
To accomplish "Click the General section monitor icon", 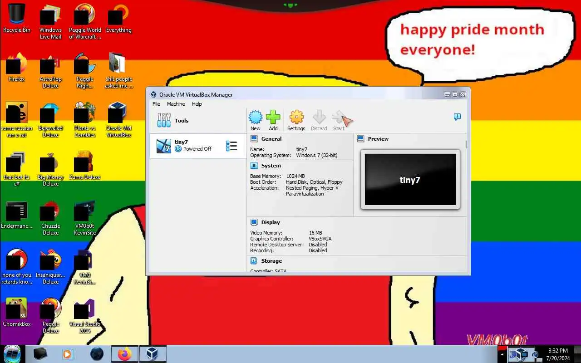I will pyautogui.click(x=254, y=139).
